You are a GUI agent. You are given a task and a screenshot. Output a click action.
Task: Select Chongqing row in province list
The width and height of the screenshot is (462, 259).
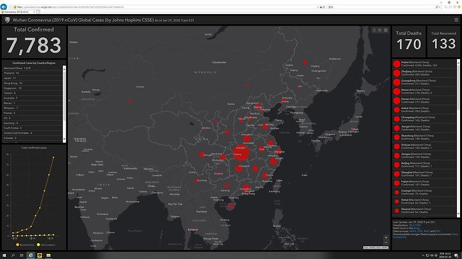[424, 119]
